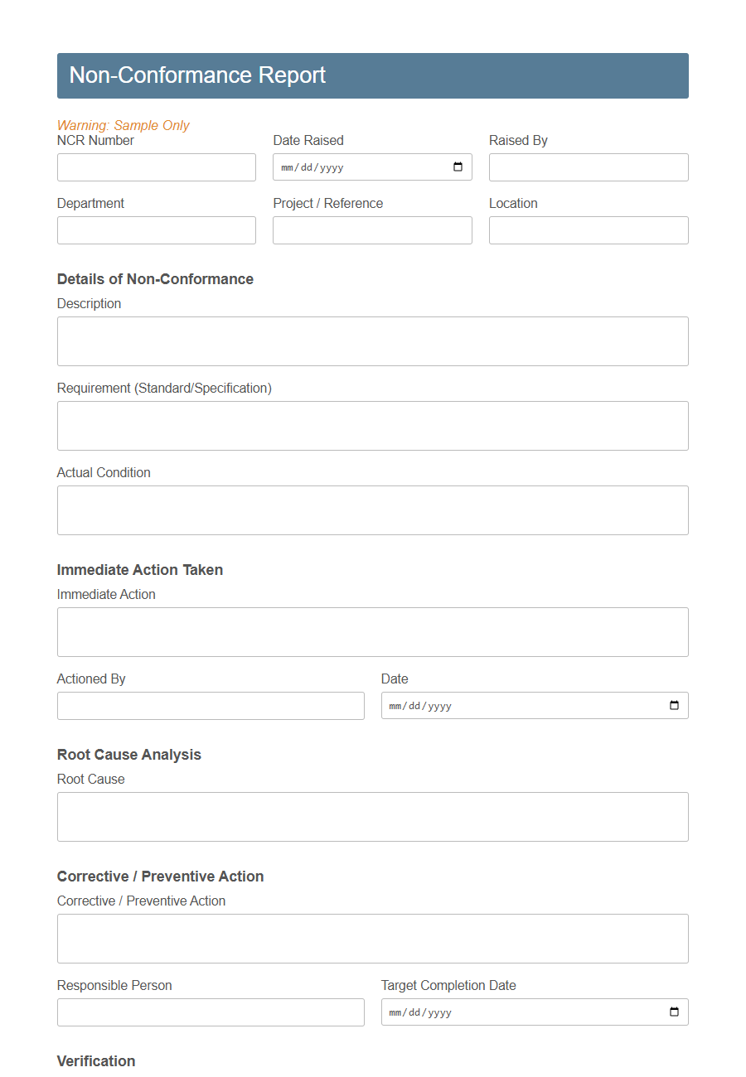Click the Root Cause text area

pyautogui.click(x=372, y=816)
